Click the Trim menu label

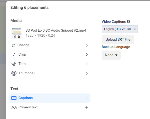(x=22, y=64)
